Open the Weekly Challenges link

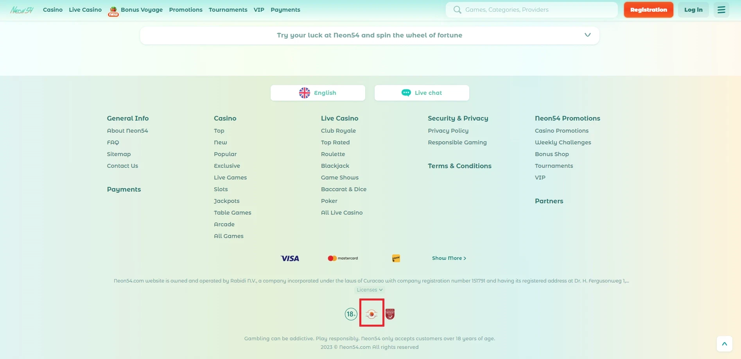pos(563,142)
